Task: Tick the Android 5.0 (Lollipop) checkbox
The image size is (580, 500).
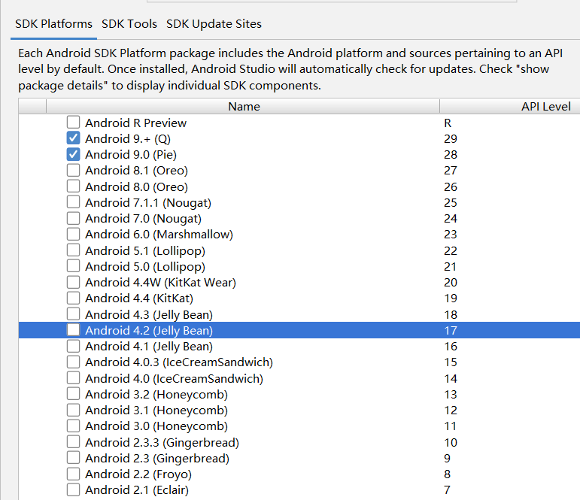Action: 73,266
